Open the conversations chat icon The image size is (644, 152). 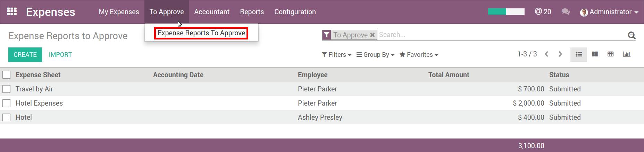tap(566, 12)
